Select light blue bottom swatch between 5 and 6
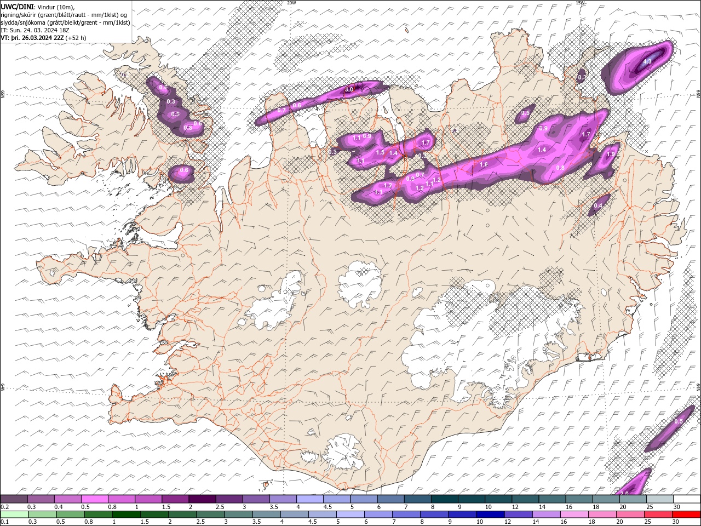This screenshot has height=526, width=701. (x=350, y=514)
